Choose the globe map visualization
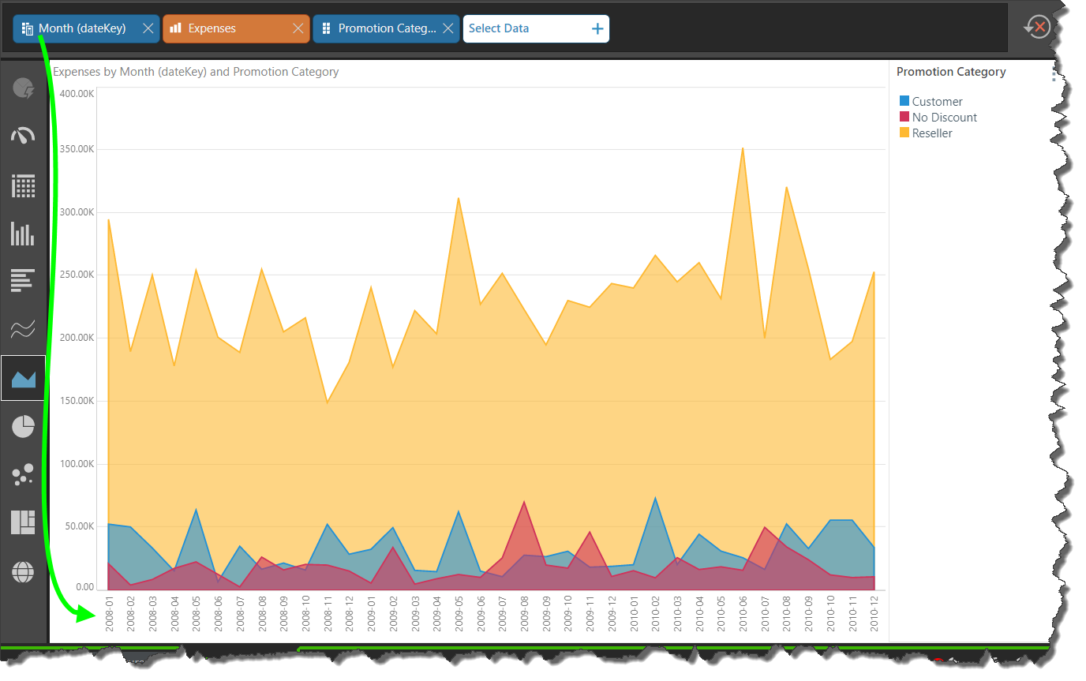This screenshot has width=1086, height=681. (x=23, y=571)
